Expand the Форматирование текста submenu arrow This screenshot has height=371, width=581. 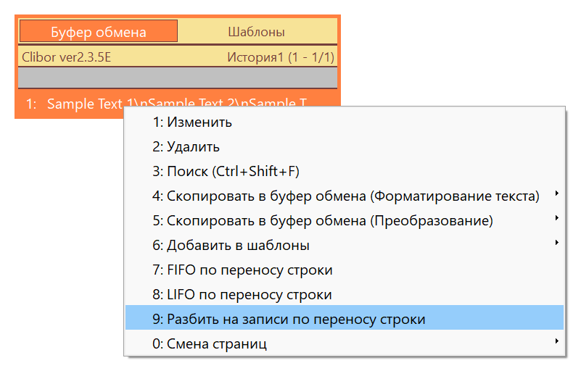point(556,193)
